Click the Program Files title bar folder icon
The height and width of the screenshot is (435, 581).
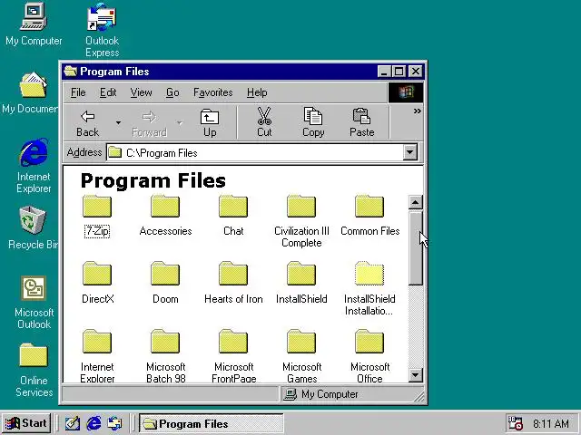pyautogui.click(x=70, y=71)
